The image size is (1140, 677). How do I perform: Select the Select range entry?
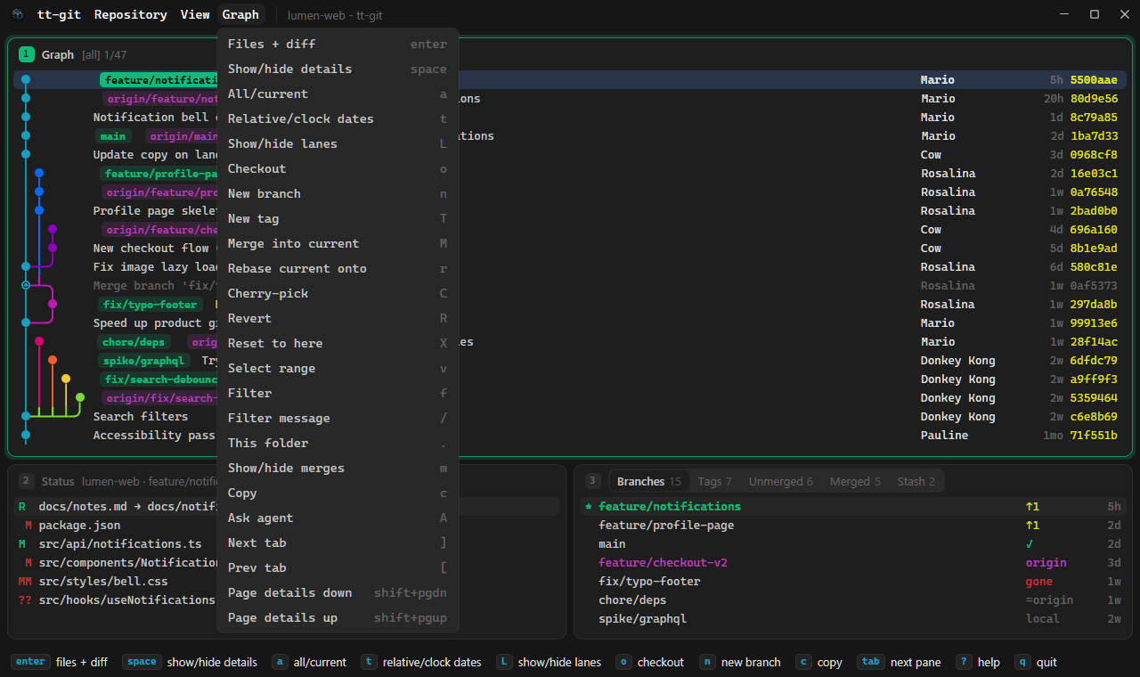pyautogui.click(x=338, y=368)
